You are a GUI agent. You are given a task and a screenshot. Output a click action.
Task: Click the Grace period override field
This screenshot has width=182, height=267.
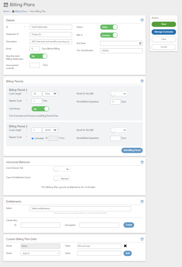click(x=35, y=65)
